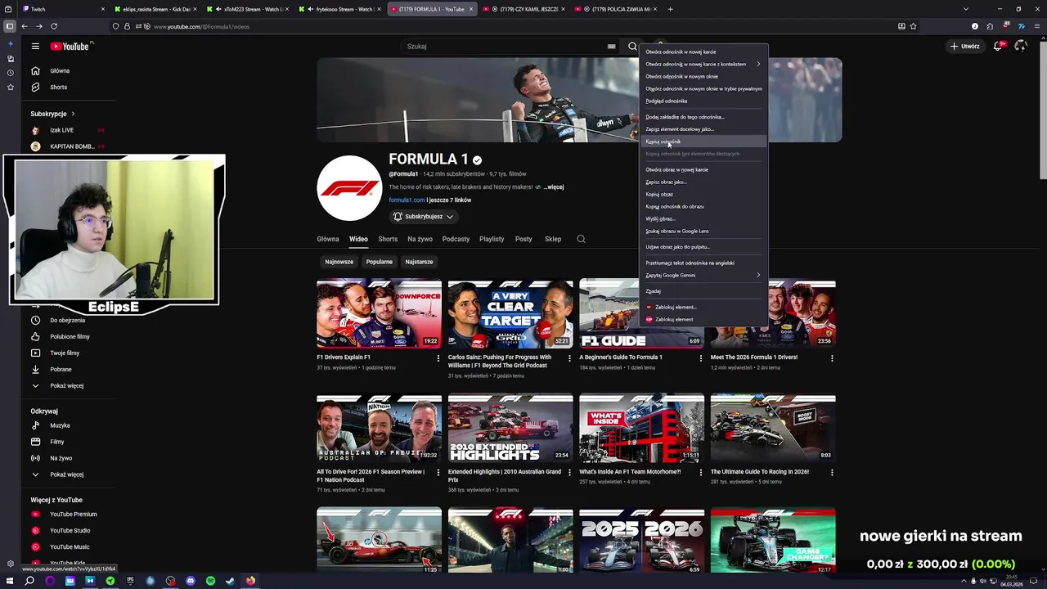The width and height of the screenshot is (1047, 589).
Task: Open Steam from the taskbar
Action: (x=230, y=581)
